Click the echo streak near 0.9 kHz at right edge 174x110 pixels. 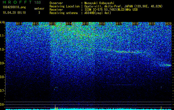tap(166, 65)
